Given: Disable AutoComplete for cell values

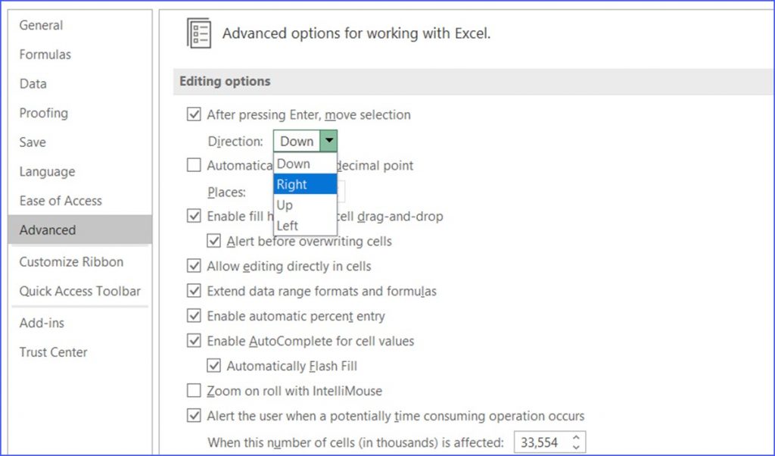Looking at the screenshot, I should [x=195, y=341].
